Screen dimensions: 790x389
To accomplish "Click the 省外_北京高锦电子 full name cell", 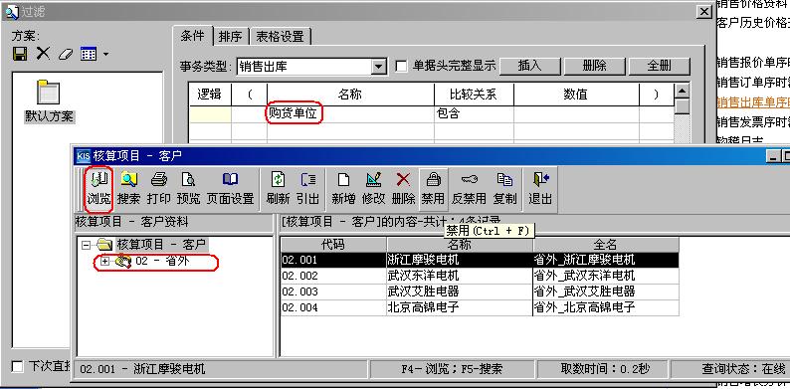I will (x=606, y=307).
